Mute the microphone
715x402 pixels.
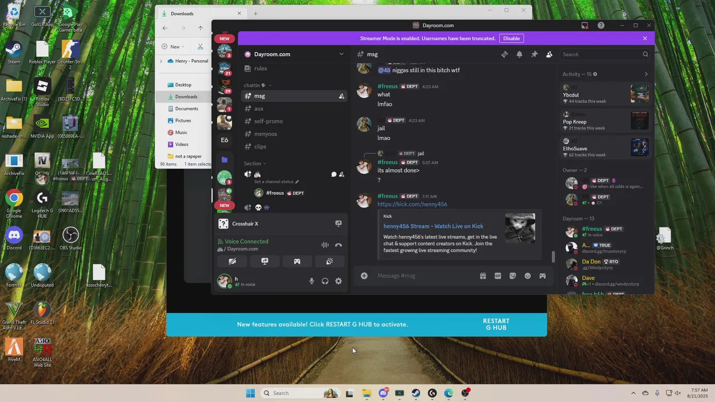tap(312, 281)
